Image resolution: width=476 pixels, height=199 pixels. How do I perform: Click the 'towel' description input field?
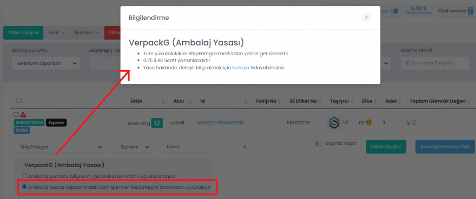tap(195, 147)
